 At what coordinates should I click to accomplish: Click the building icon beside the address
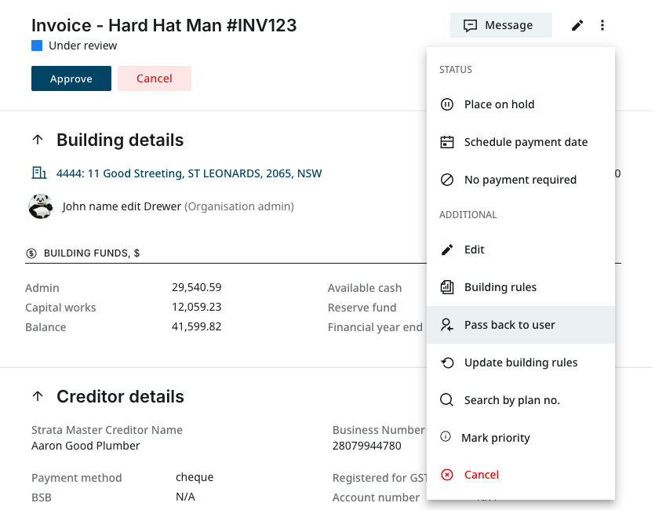pyautogui.click(x=38, y=173)
